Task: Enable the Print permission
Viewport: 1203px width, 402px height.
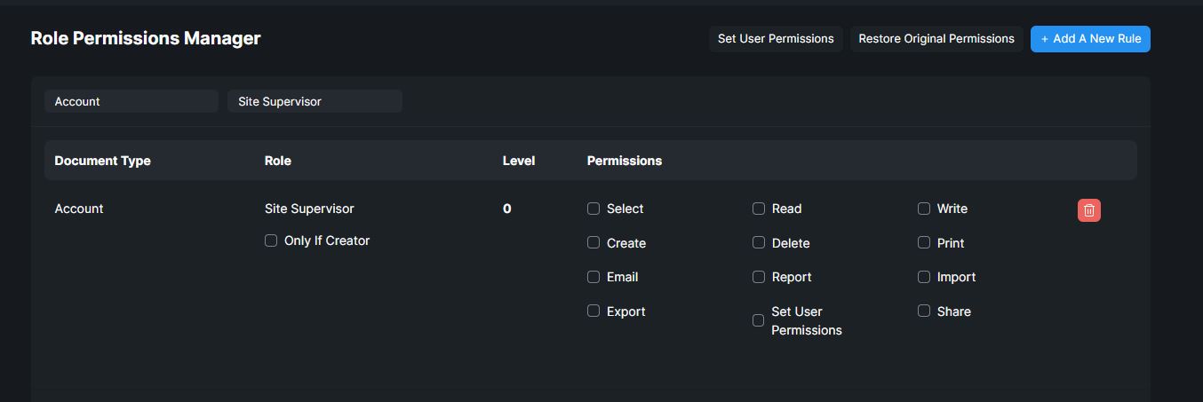Action: (x=924, y=242)
